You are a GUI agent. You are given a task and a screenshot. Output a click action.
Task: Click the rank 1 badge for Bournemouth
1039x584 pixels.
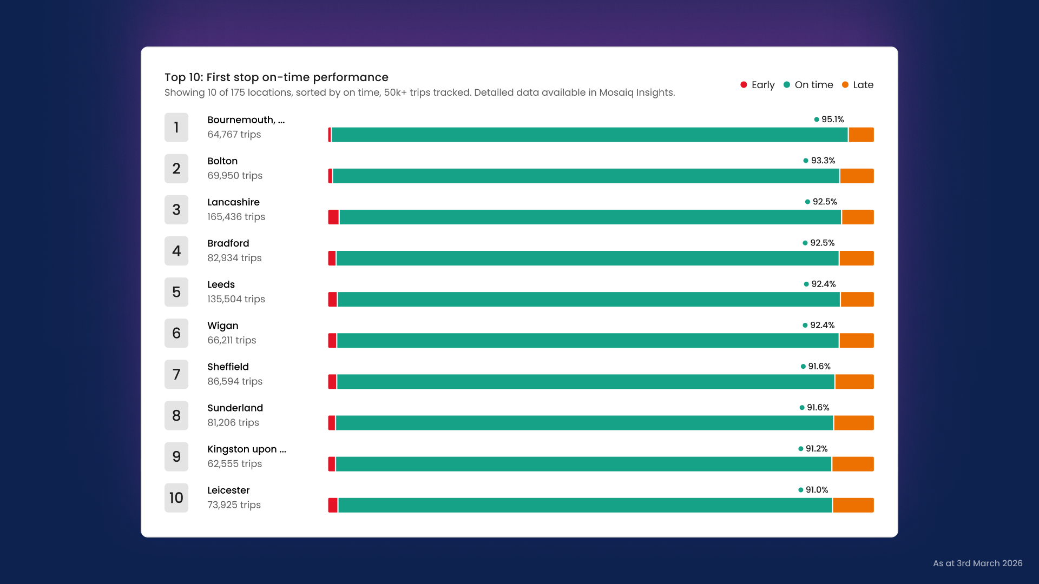[x=176, y=128]
